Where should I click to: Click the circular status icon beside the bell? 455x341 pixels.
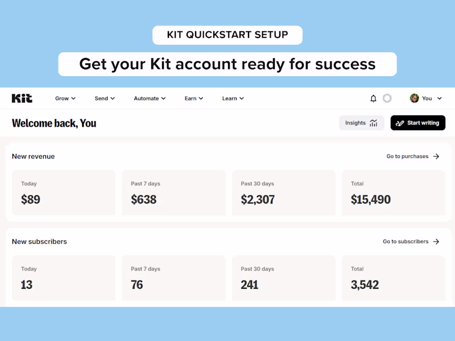387,98
